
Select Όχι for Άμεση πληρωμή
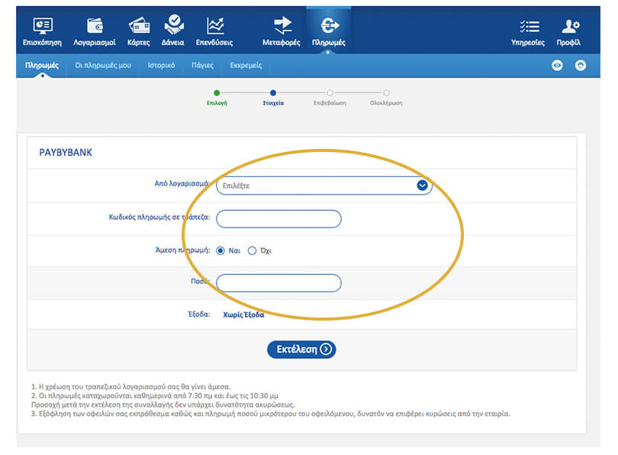pyautogui.click(x=253, y=250)
